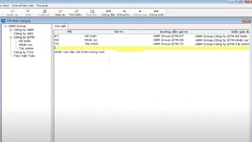Jump to last row with Dòng cuối
The image size is (252, 142).
coord(156,13)
